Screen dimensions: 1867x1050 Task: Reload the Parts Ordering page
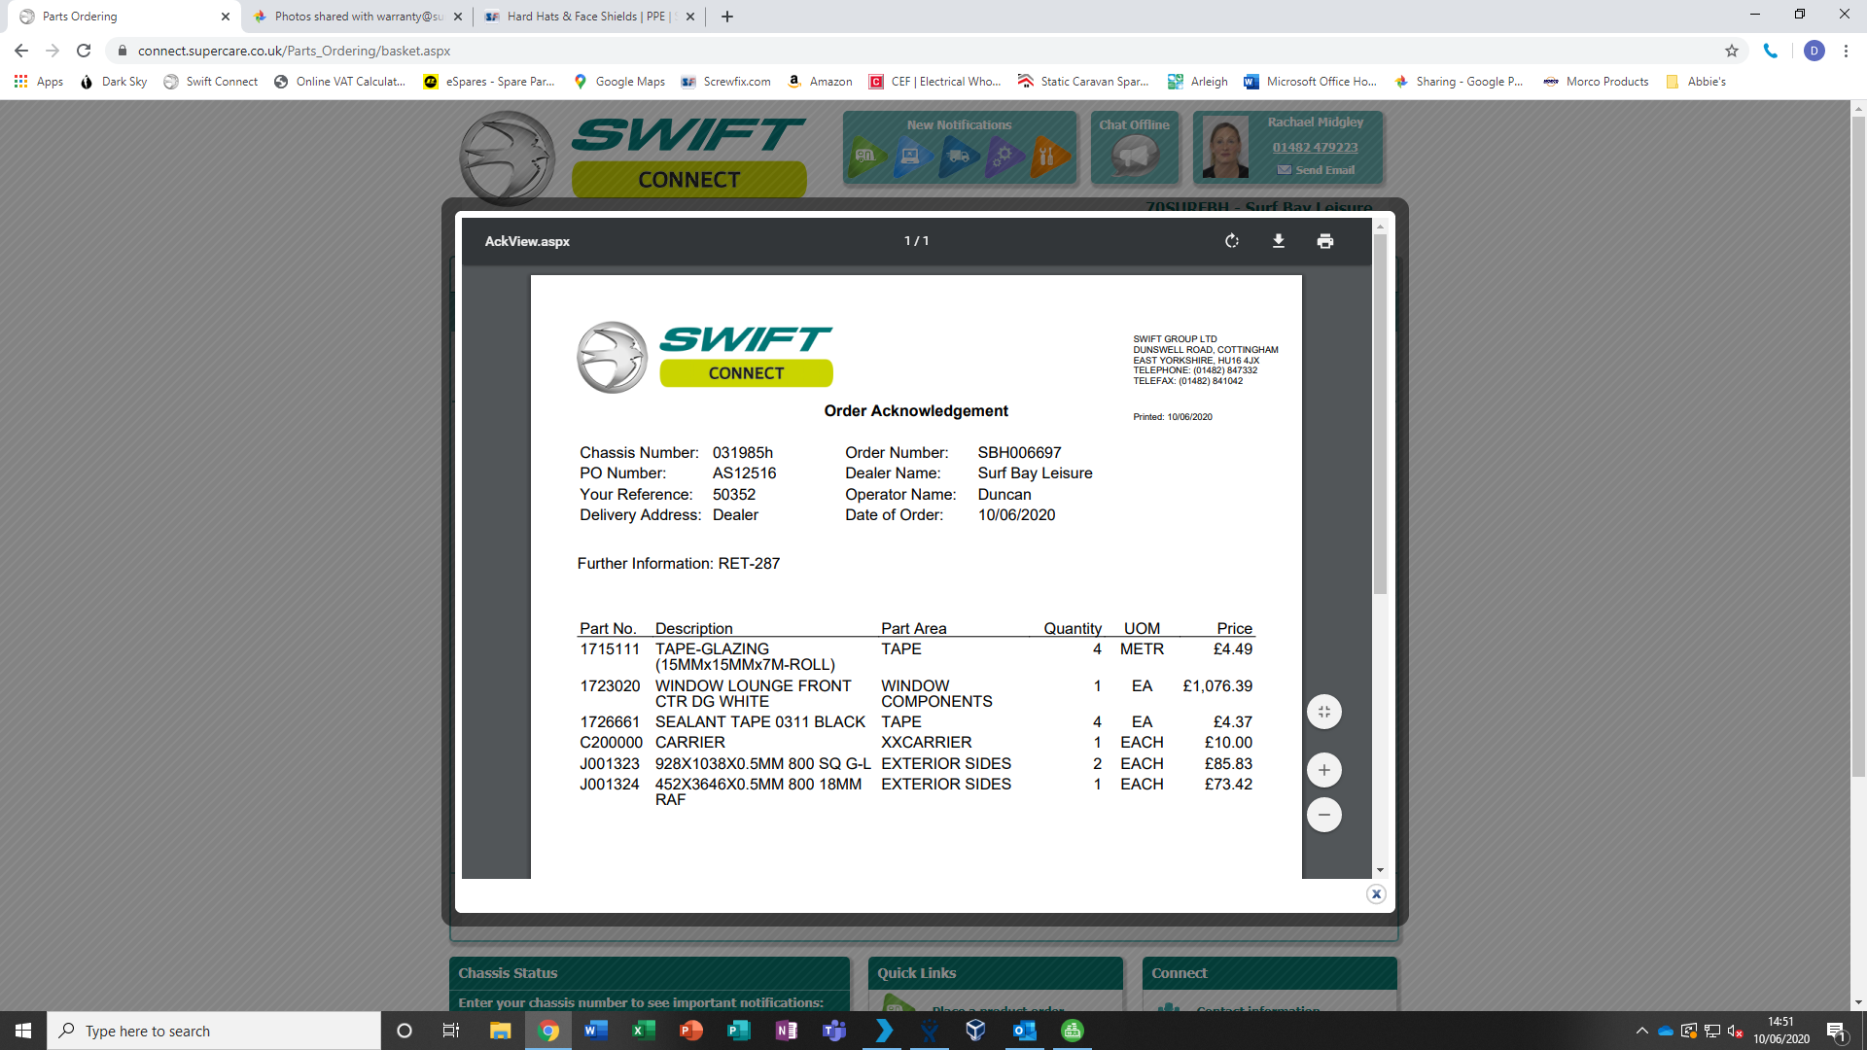pyautogui.click(x=84, y=51)
